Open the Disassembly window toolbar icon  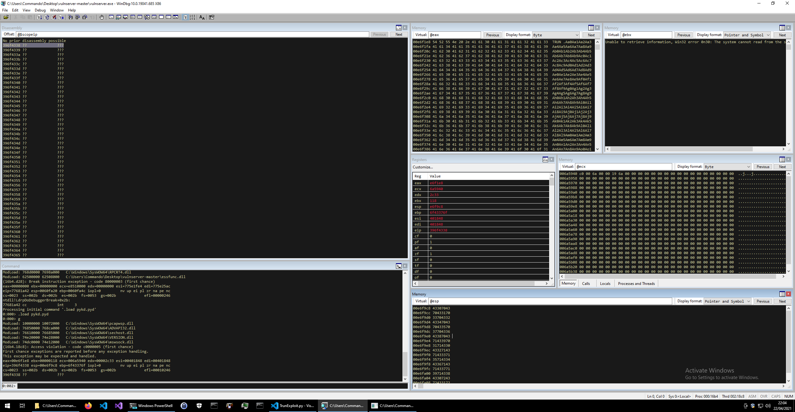coord(154,17)
